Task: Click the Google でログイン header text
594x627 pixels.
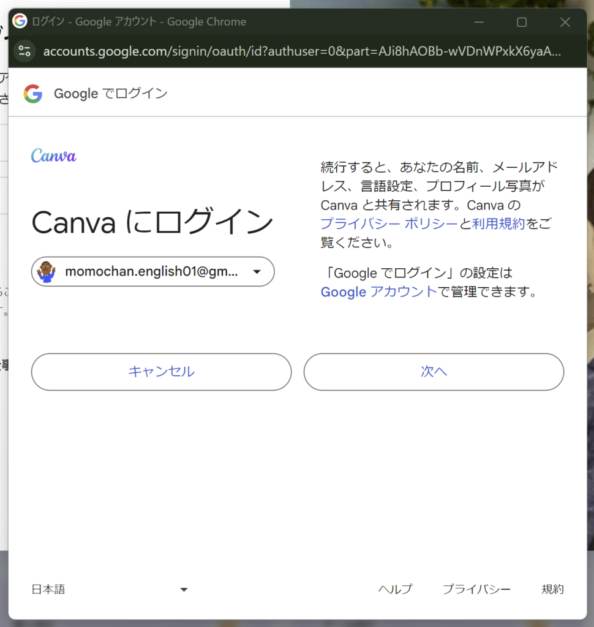Action: 111,94
